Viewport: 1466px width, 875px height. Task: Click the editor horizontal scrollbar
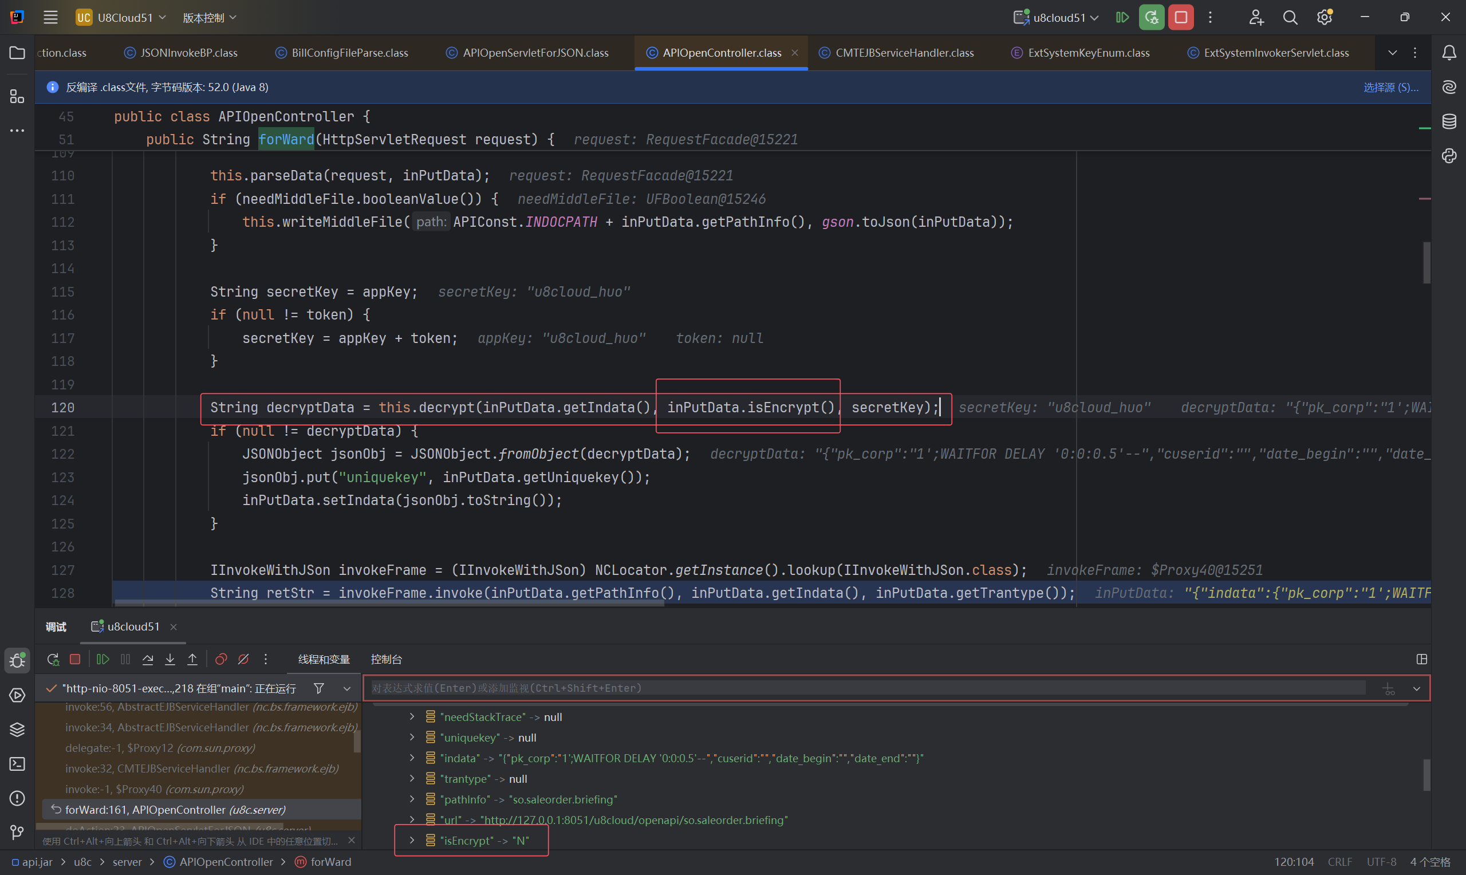point(389,603)
